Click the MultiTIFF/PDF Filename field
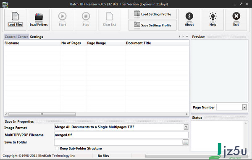 tap(121, 135)
